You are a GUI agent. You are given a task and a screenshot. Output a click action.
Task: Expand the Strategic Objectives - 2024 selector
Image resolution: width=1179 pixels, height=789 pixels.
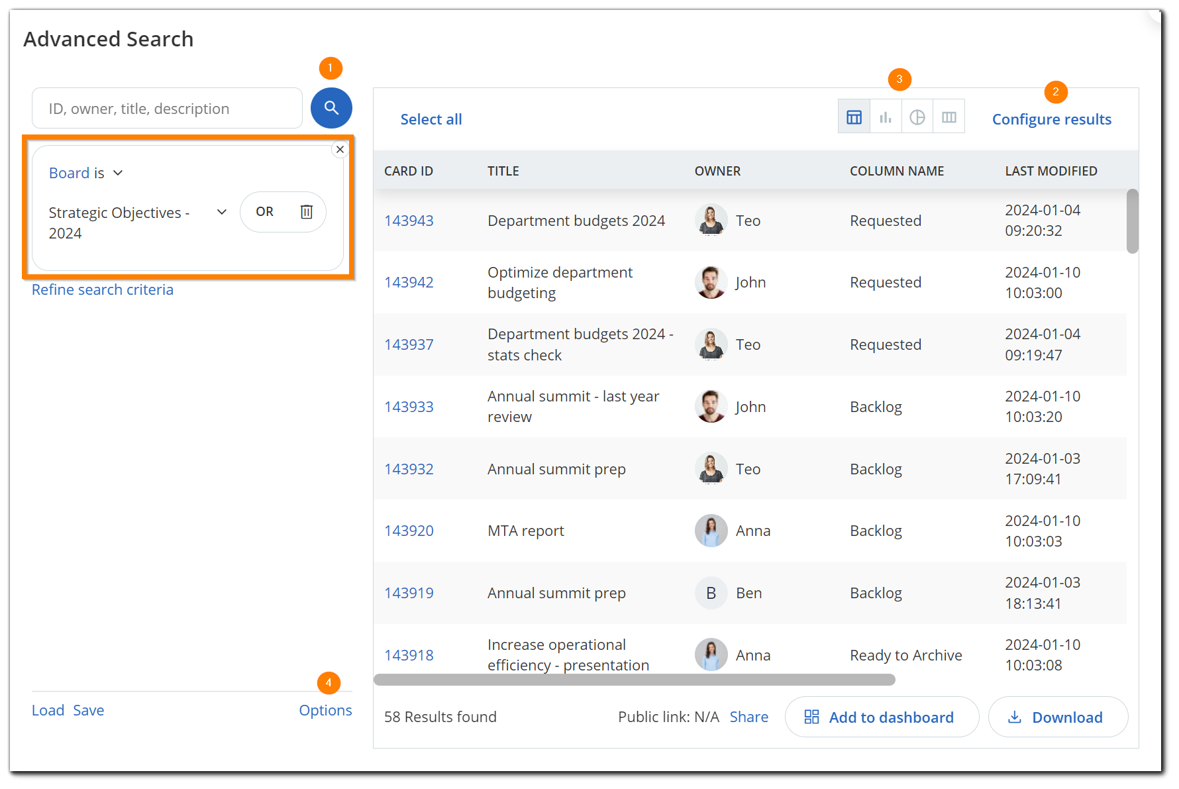221,212
